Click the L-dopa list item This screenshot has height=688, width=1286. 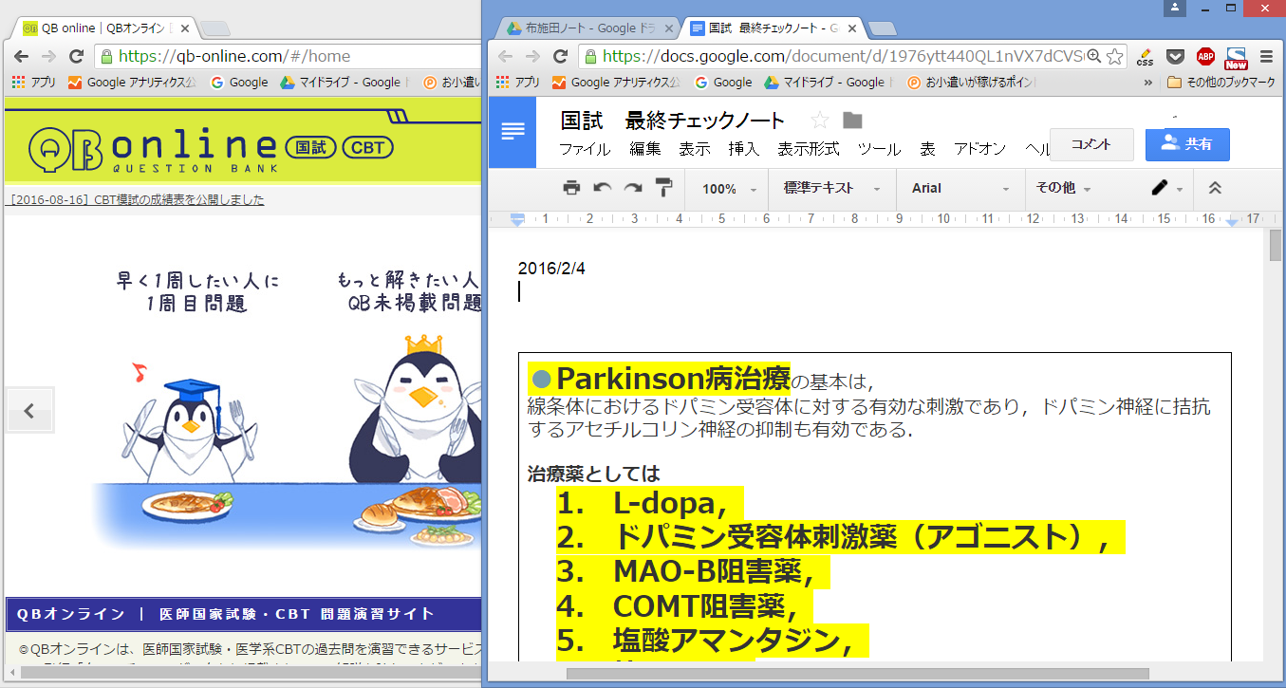669,503
